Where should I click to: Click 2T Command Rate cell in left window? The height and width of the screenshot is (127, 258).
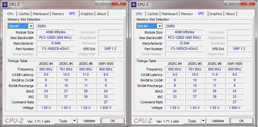tap(106, 102)
